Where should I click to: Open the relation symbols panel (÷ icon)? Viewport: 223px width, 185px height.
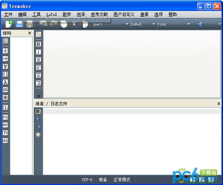6,51
